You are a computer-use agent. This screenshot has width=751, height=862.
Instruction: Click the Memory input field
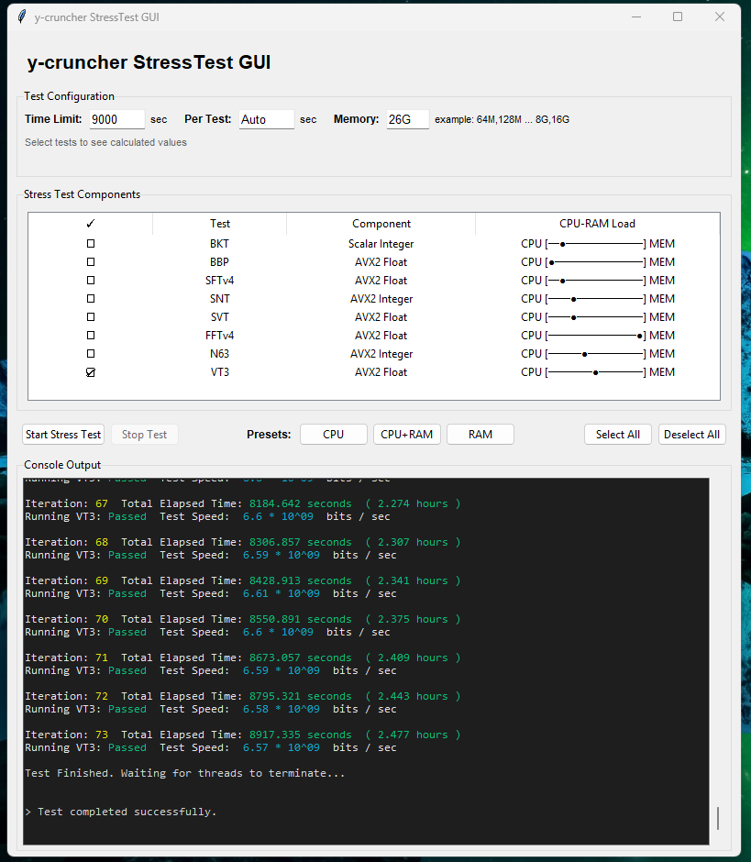(407, 119)
